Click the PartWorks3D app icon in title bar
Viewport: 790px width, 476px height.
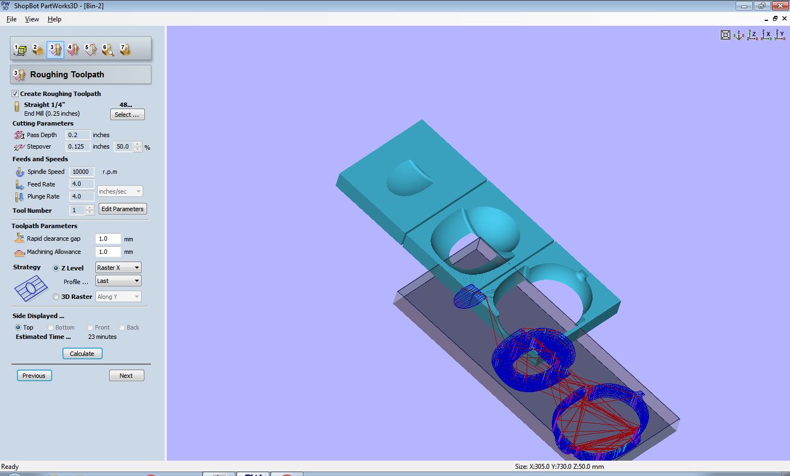coord(5,5)
